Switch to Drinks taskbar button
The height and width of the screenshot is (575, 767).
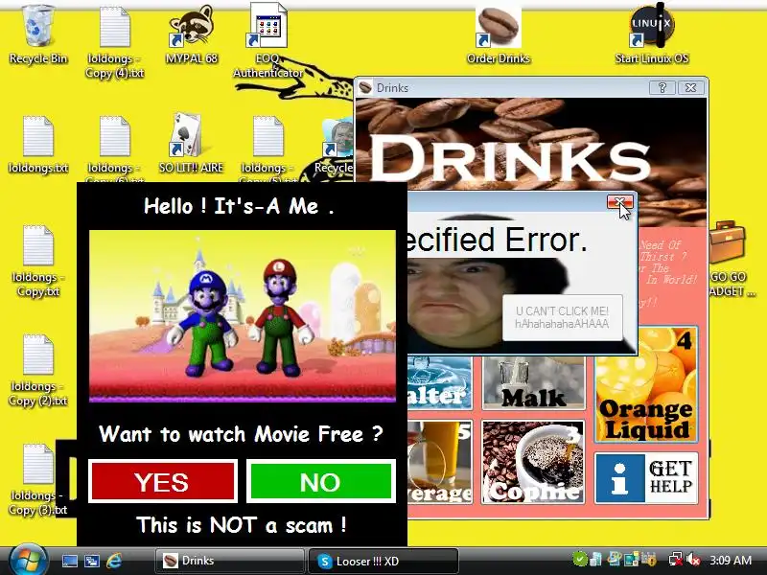click(230, 561)
